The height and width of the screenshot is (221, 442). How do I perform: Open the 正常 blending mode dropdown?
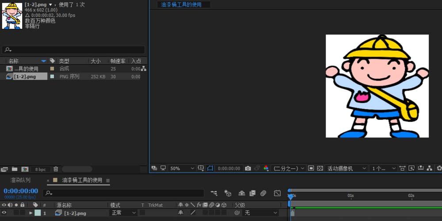pyautogui.click(x=123, y=213)
